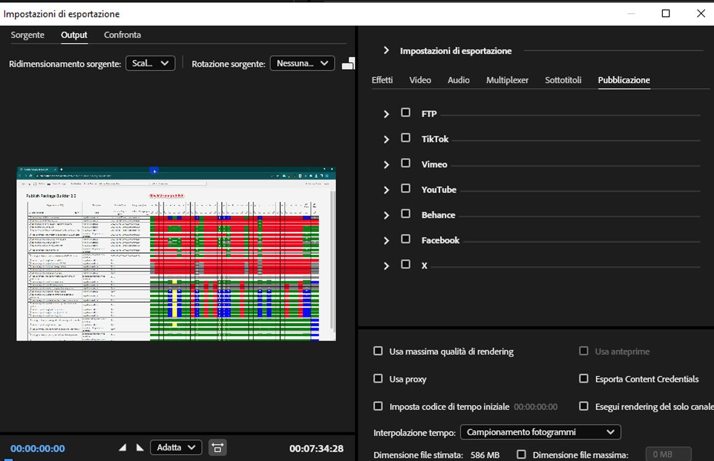Enable the Vimeo publishing checkbox
Viewport: 714px width, 461px height.
(406, 163)
